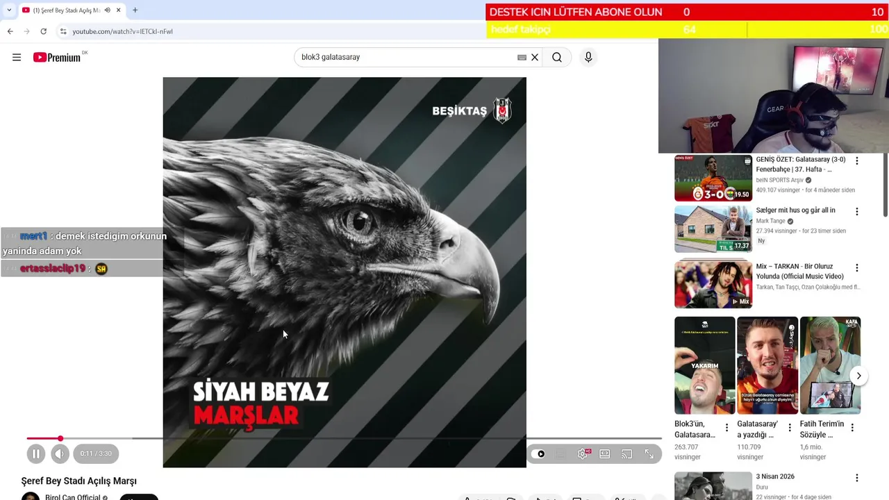Visit Birol Can Official channel name
This screenshot has width=889, height=500.
point(73,497)
